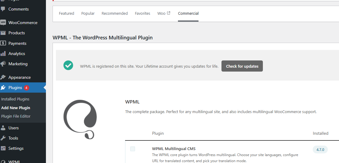Go to the Marketing menu
Image resolution: width=339 pixels, height=163 pixels.
click(x=18, y=64)
